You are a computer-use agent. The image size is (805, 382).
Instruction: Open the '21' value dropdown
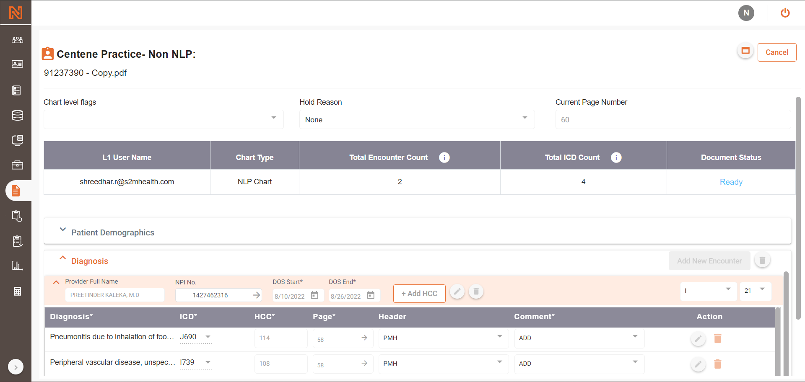tap(756, 291)
